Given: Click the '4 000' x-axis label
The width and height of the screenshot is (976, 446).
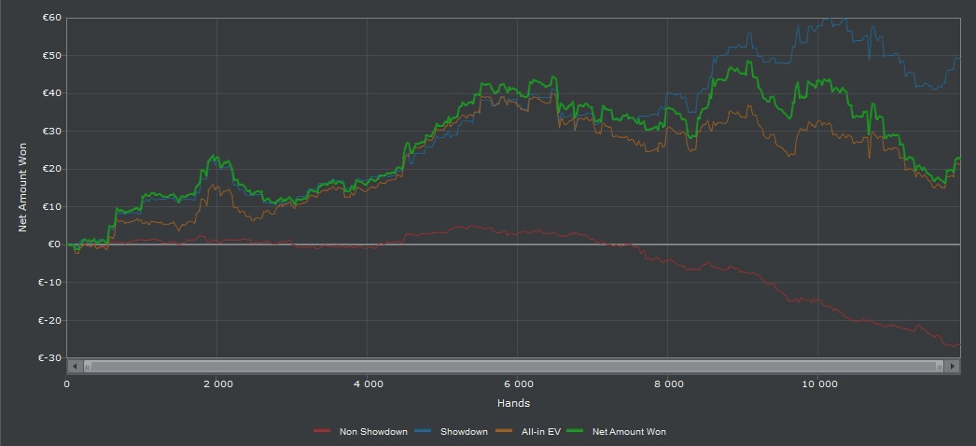Looking at the screenshot, I should [x=368, y=383].
